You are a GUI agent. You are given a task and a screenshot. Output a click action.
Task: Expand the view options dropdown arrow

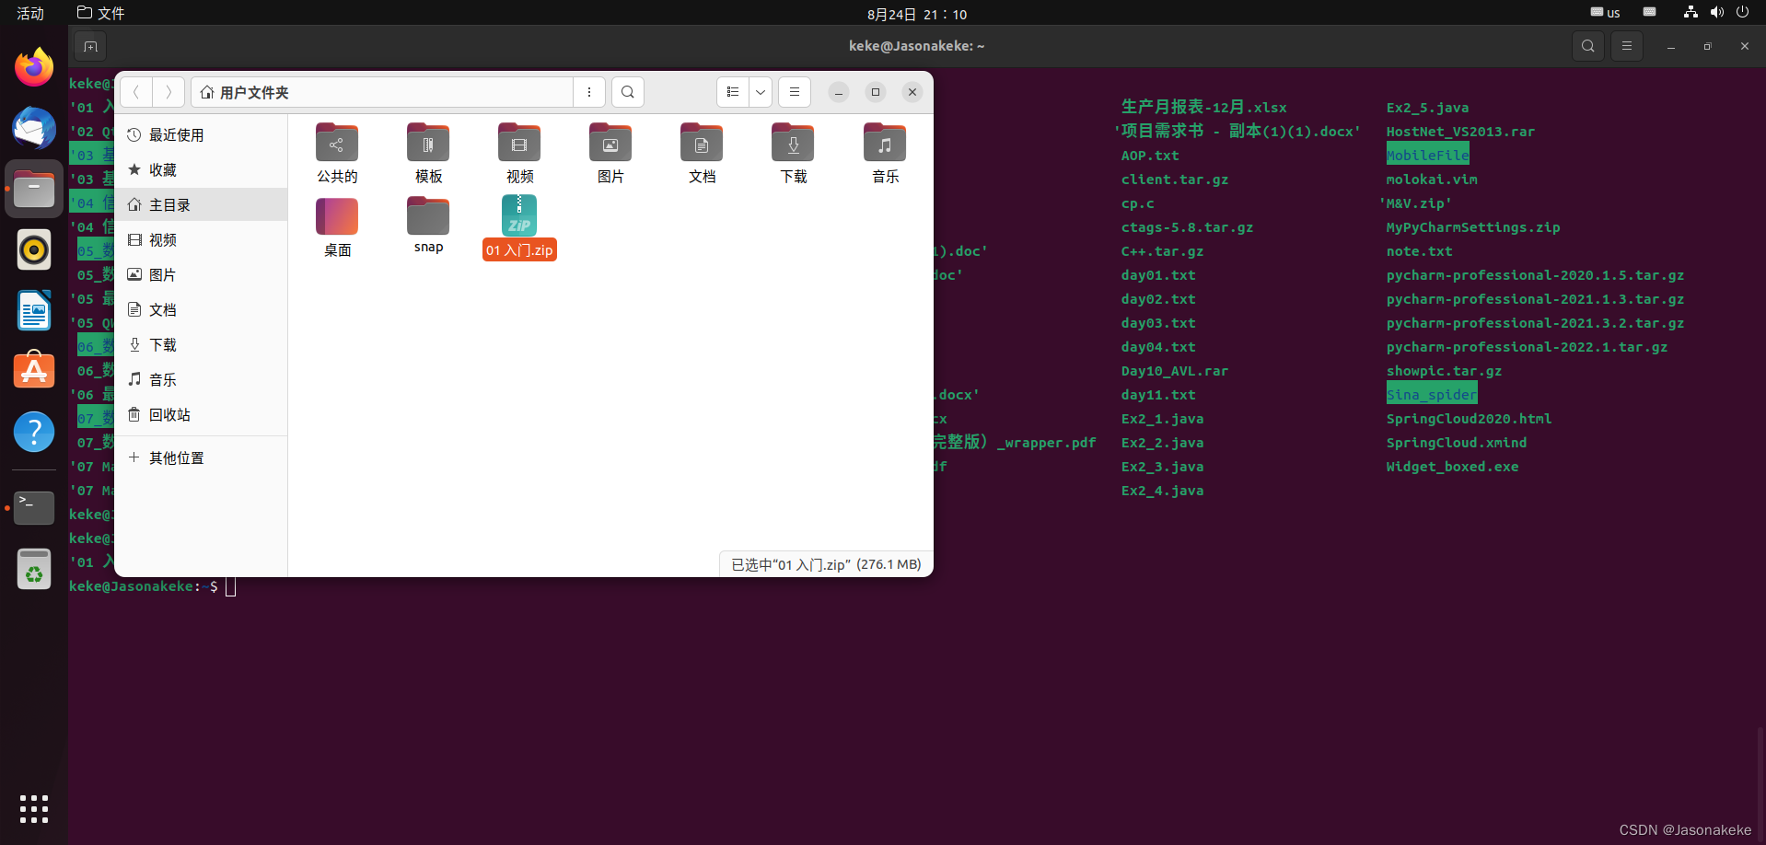pos(761,92)
